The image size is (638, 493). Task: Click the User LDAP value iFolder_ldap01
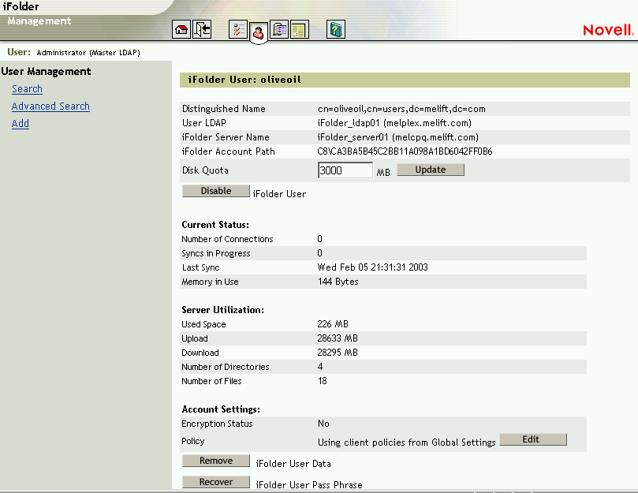coord(394,123)
